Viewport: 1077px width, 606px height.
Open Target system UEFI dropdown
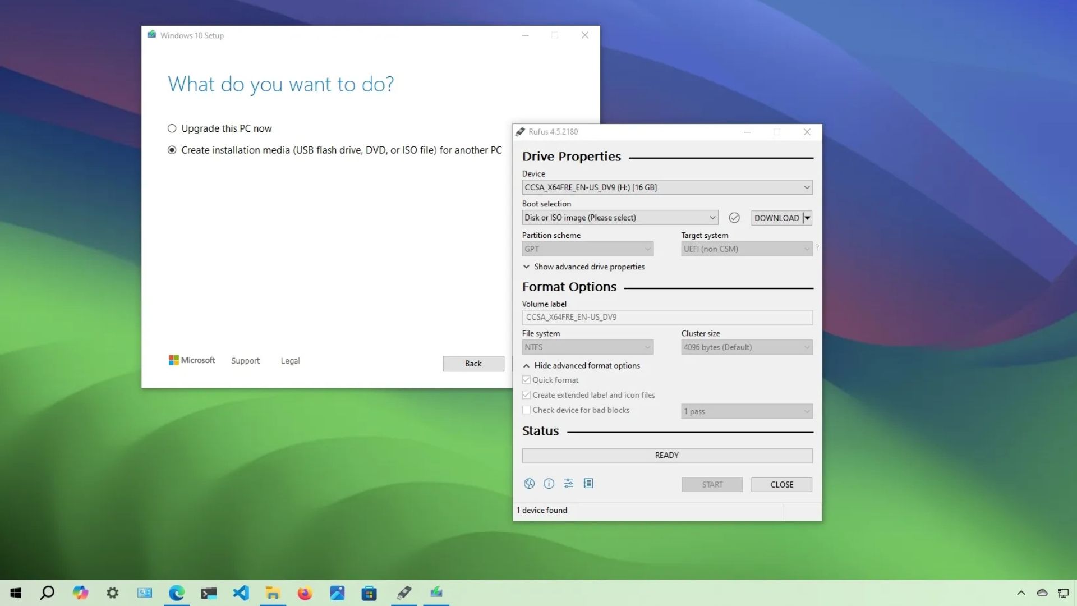747,249
